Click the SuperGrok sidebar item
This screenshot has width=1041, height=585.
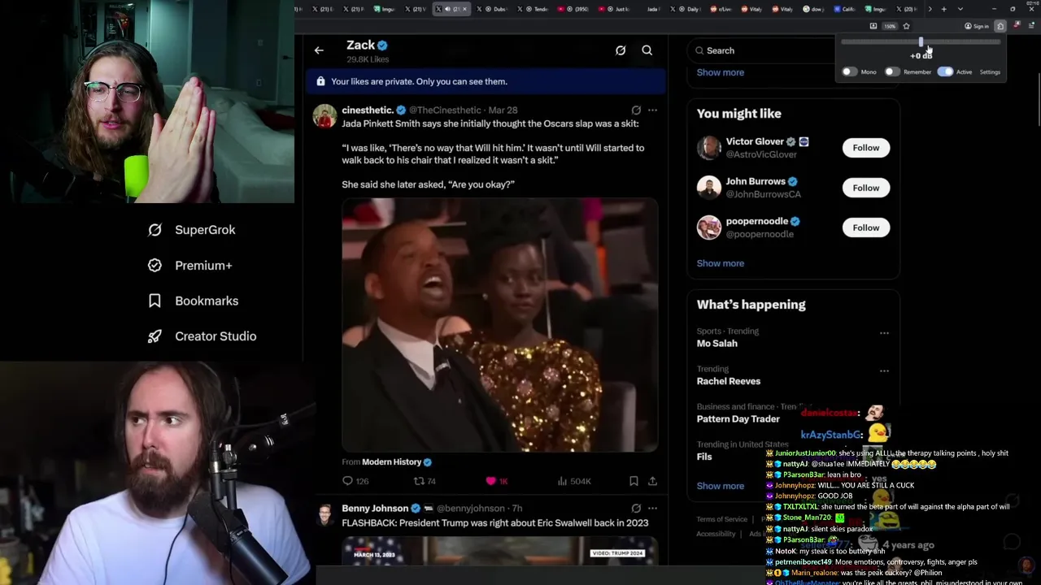pyautogui.click(x=192, y=230)
